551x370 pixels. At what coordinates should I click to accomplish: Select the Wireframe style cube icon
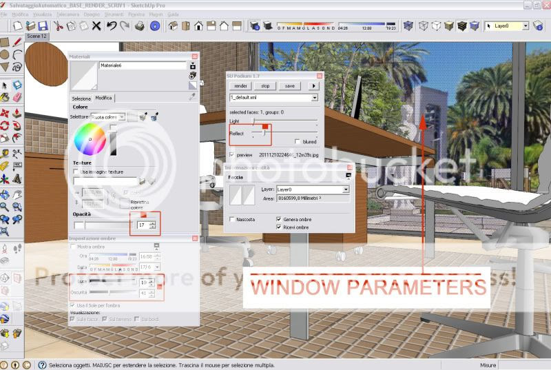[424, 25]
